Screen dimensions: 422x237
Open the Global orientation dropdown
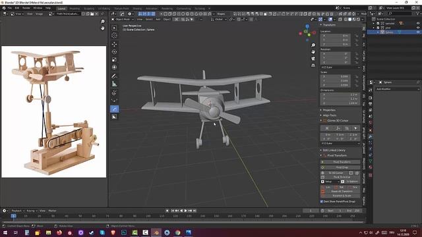[218, 19]
